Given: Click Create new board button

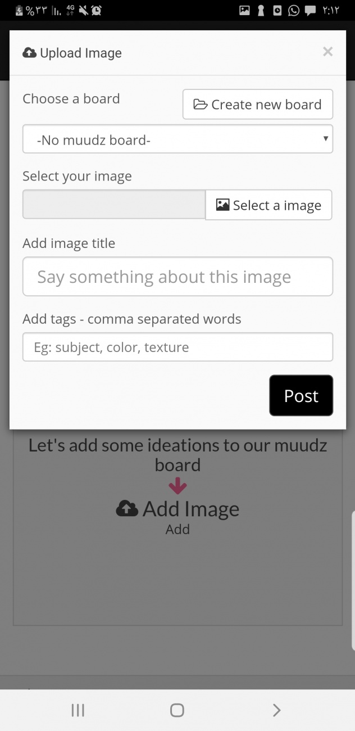Looking at the screenshot, I should point(258,104).
